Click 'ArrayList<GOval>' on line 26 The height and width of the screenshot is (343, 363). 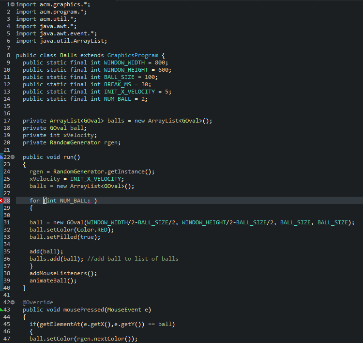click(97, 186)
